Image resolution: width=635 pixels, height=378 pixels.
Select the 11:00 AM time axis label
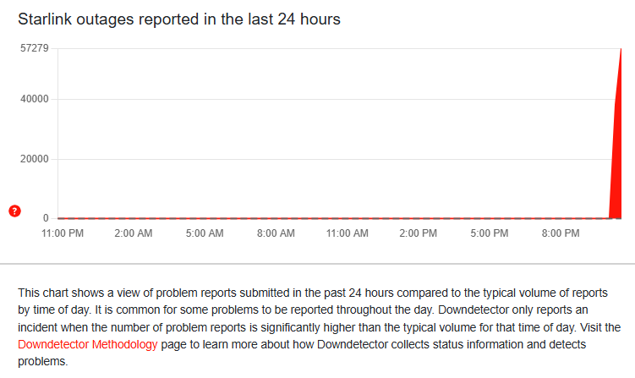coord(345,232)
